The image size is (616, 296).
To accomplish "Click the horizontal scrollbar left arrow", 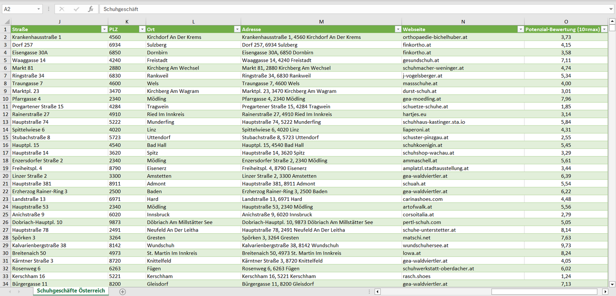I will click(x=378, y=292).
